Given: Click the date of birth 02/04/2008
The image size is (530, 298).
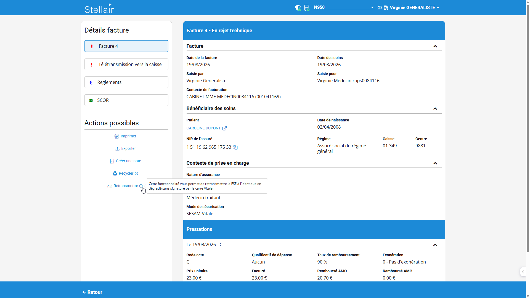Looking at the screenshot, I should click(x=329, y=127).
